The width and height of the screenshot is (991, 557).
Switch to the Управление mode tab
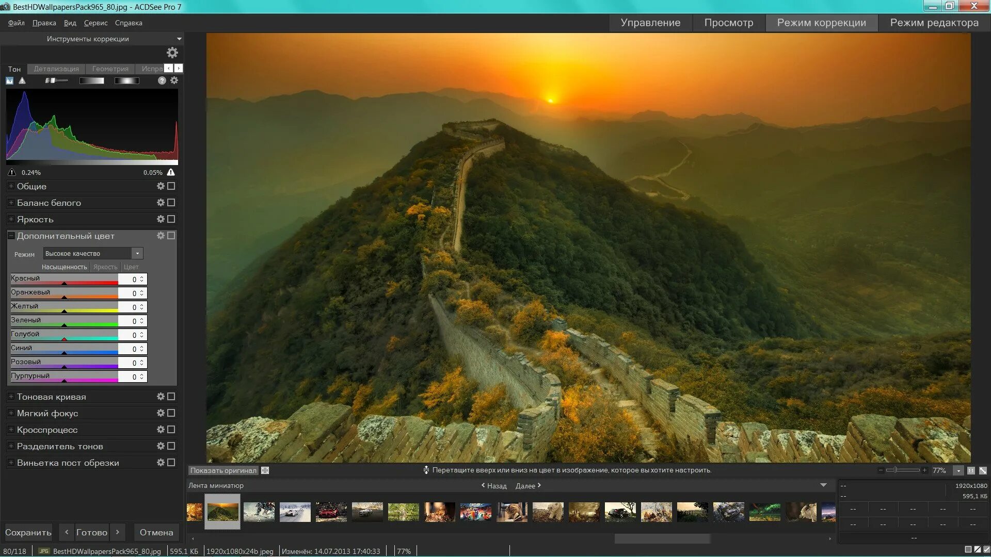coord(650,23)
